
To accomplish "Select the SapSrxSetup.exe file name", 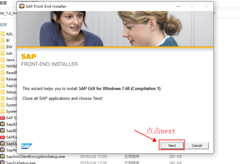I will (x=21, y=162).
